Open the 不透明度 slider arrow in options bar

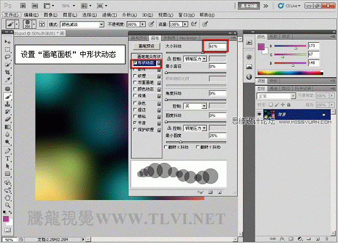coord(143,24)
